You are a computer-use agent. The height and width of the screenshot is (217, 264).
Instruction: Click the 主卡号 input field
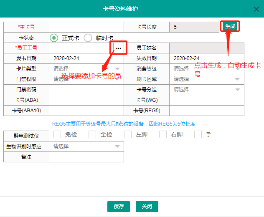(86, 27)
